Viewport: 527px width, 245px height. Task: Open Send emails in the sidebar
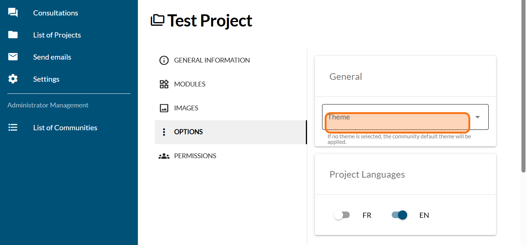click(52, 57)
